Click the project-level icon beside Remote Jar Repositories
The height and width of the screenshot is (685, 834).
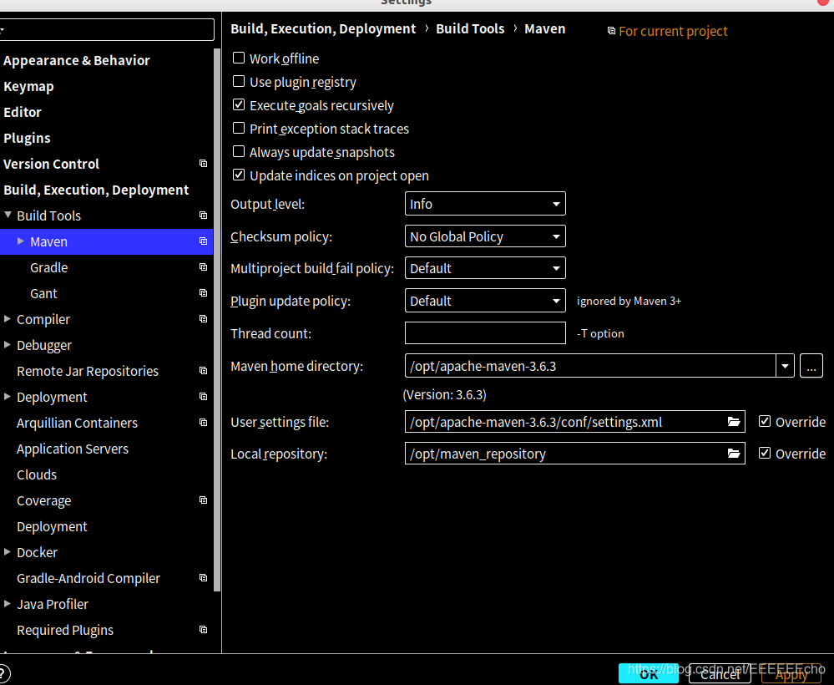coord(203,370)
